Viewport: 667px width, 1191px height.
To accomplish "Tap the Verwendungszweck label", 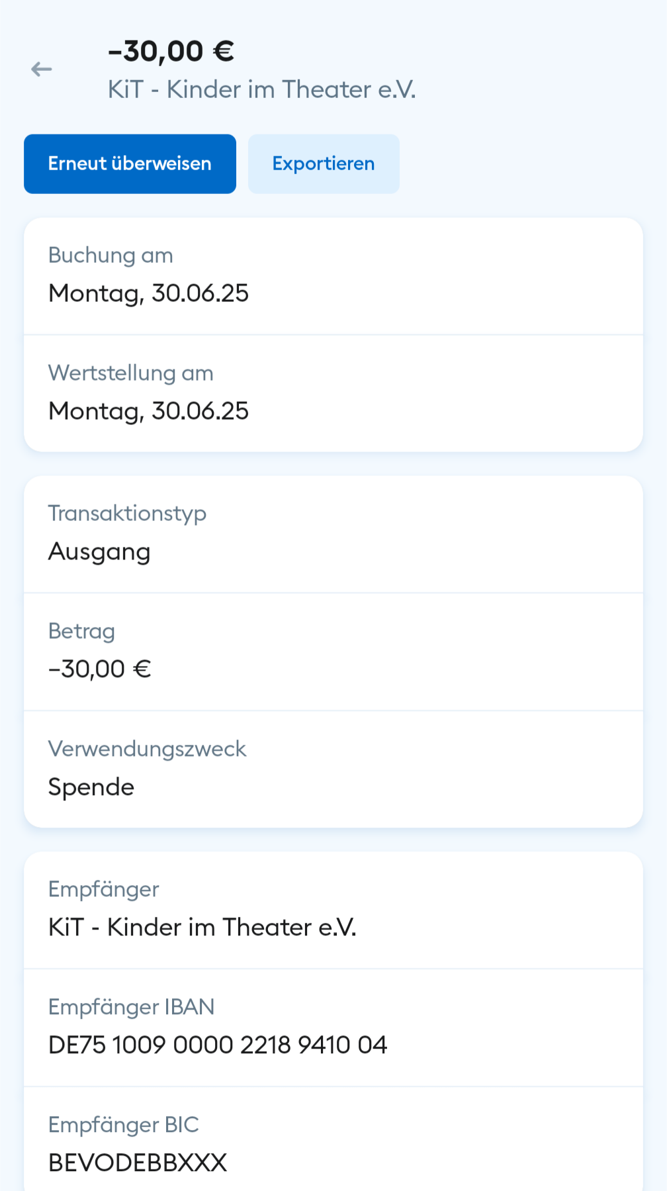I will click(x=147, y=749).
